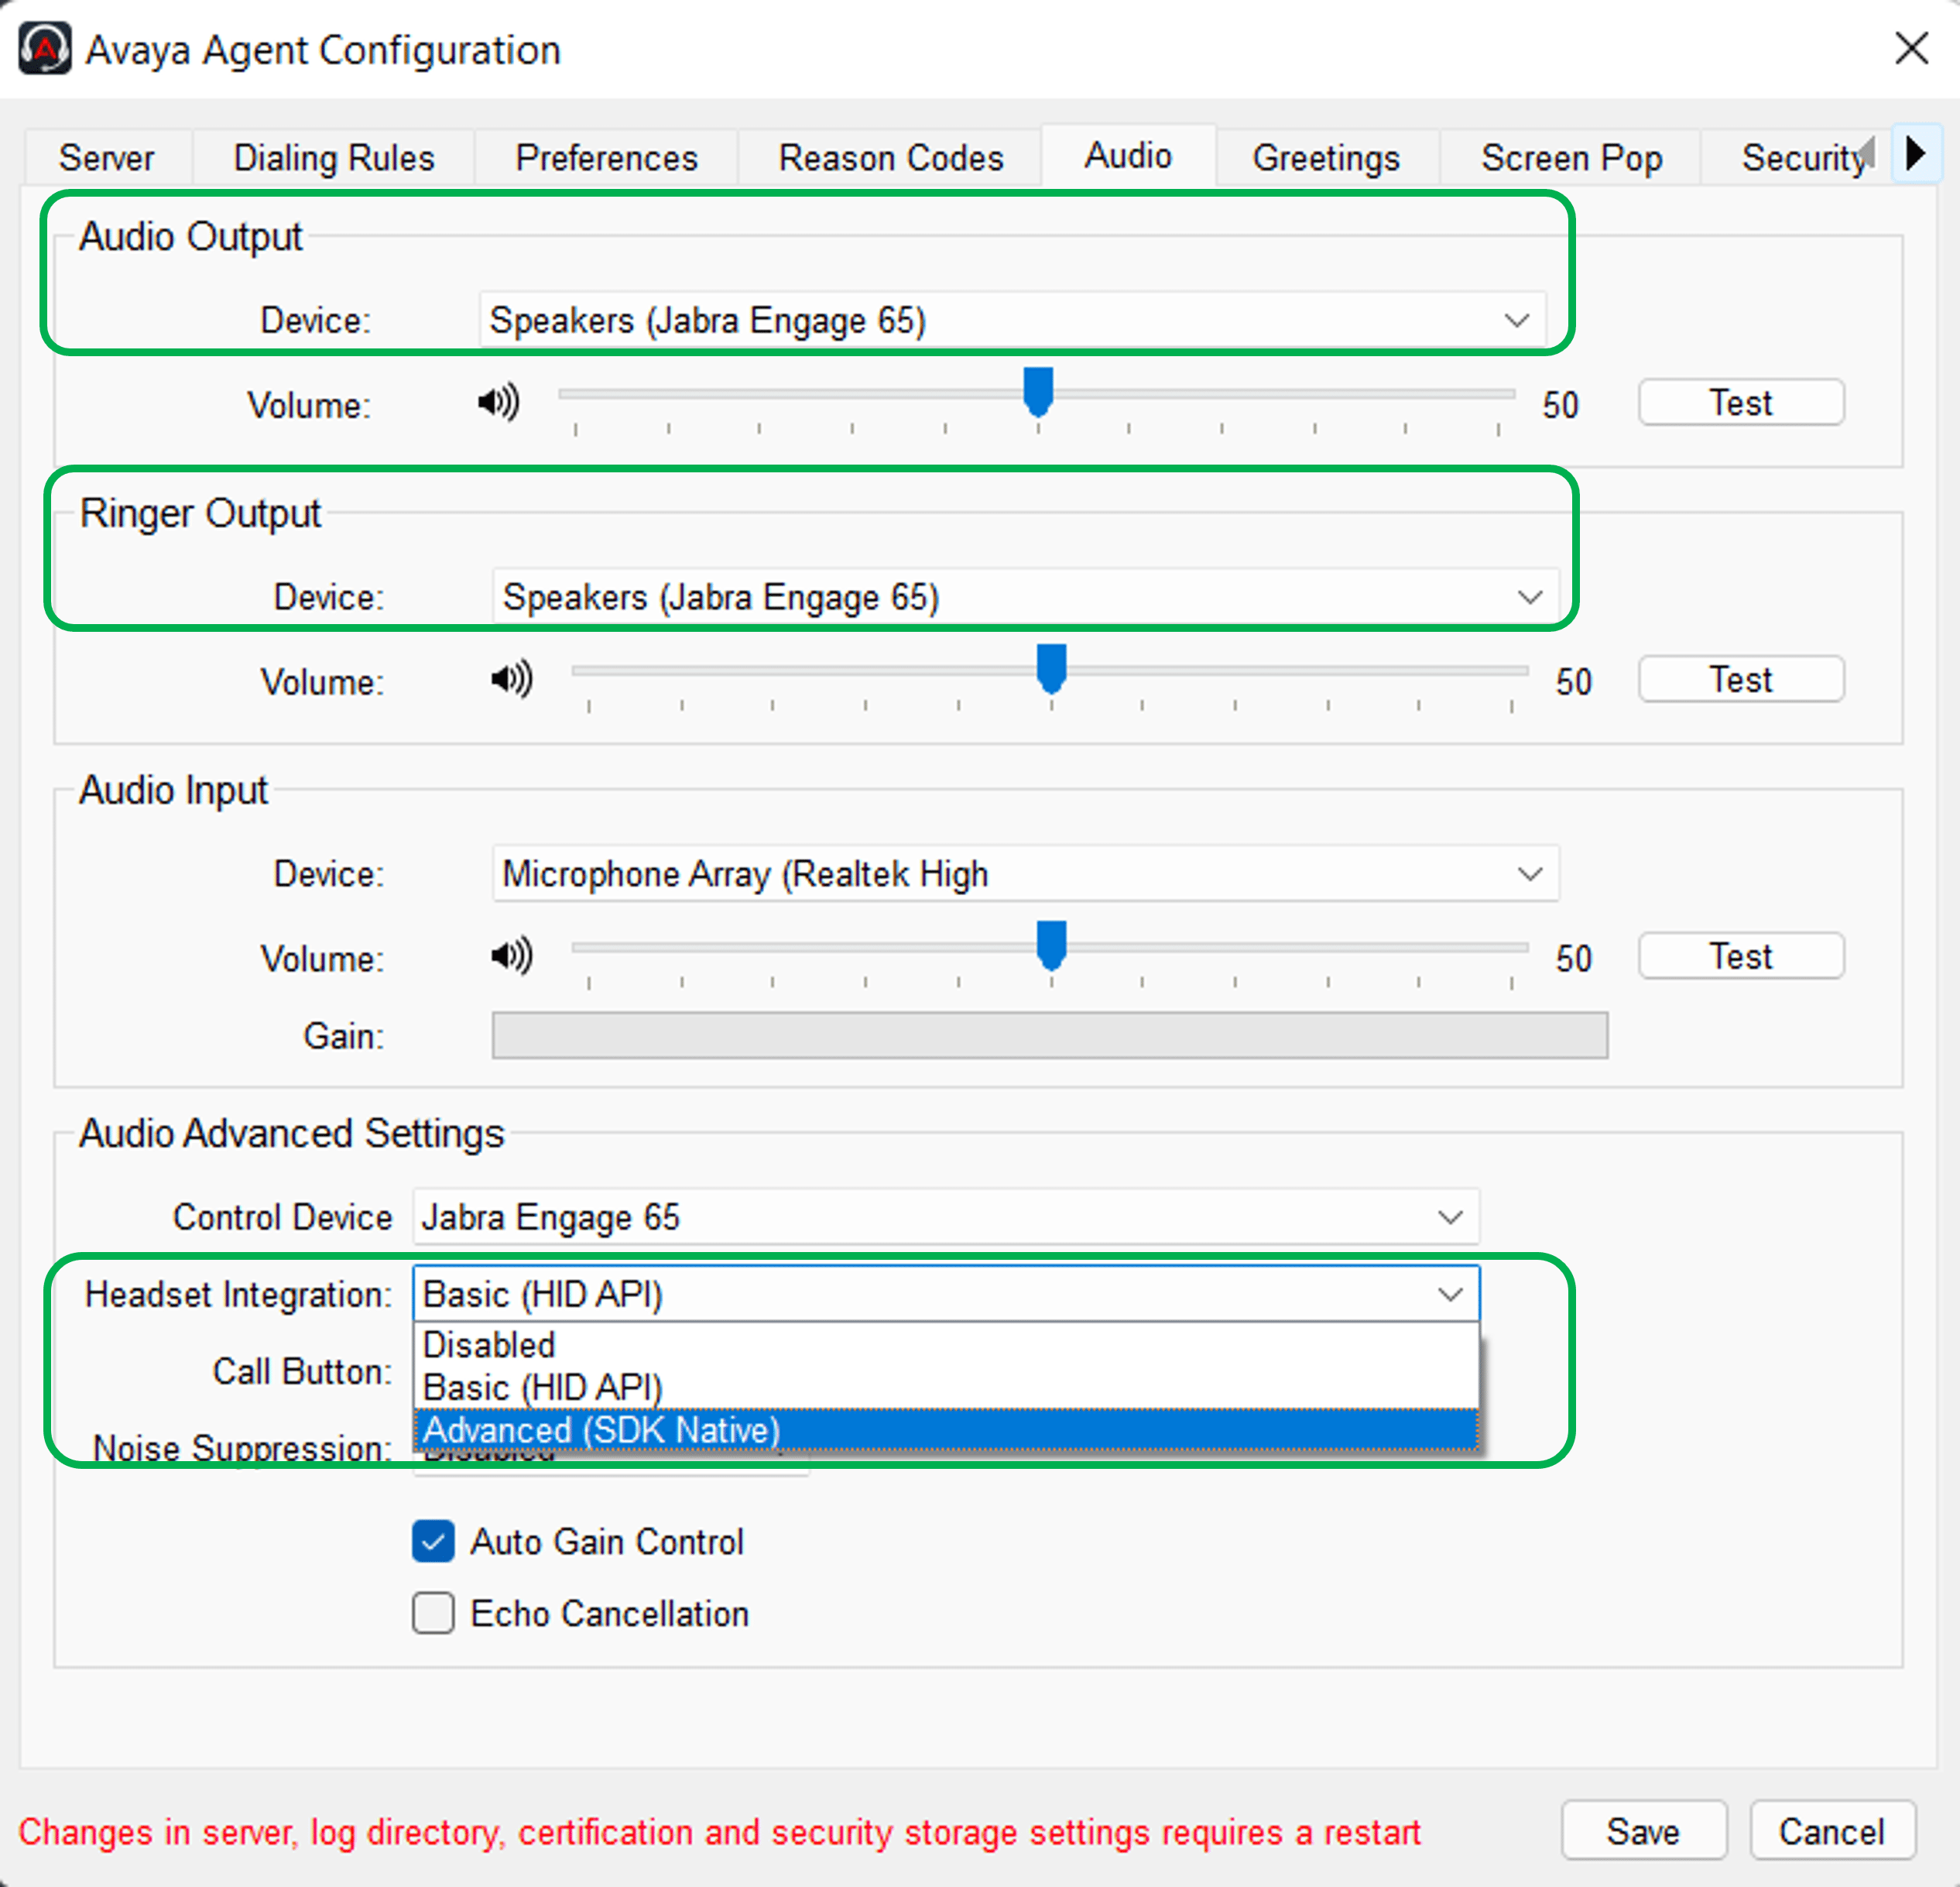Choose Disabled in Headset Integration list
The height and width of the screenshot is (1887, 1960).
tap(489, 1345)
